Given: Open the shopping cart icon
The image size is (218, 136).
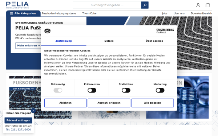Looking at the screenshot, I should tap(208, 5).
